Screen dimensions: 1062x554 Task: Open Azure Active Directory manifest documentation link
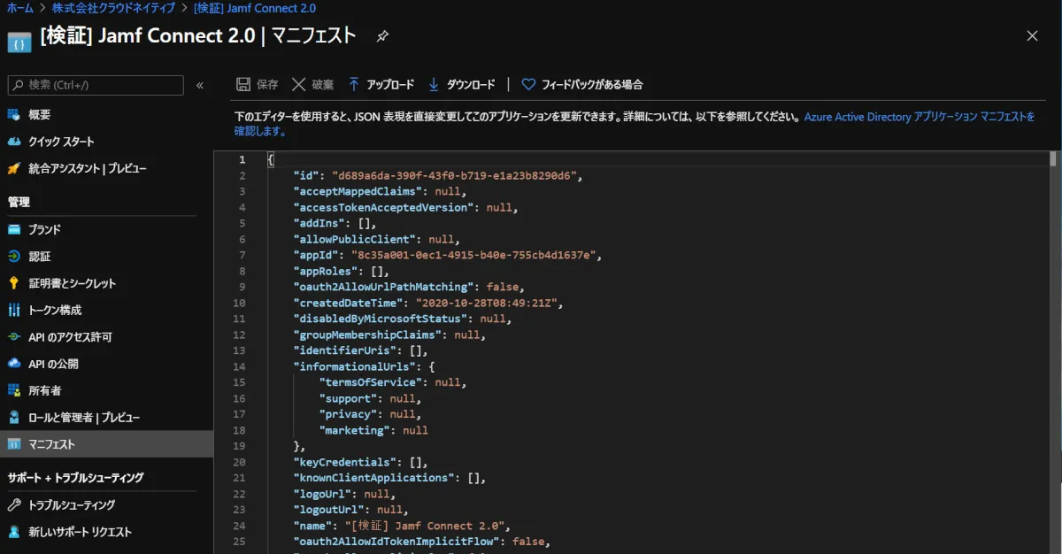click(918, 117)
